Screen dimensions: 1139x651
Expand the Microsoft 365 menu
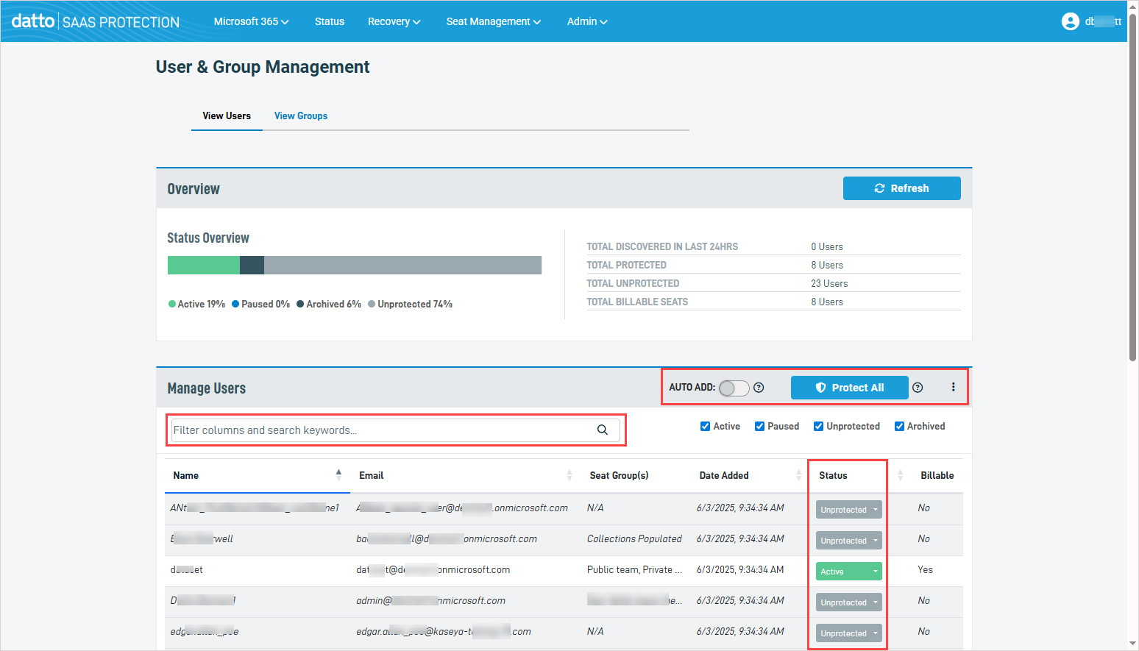coord(251,21)
